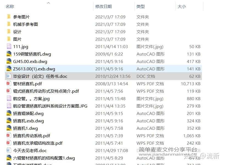
Task: Select the highlighted Z5613.00(1).exb.dwg row
Action: click(104, 69)
